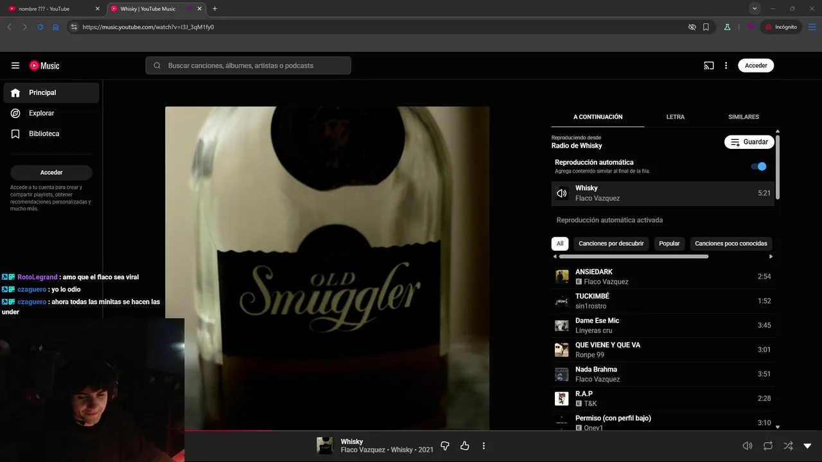Click the cast to device icon

tap(709, 65)
